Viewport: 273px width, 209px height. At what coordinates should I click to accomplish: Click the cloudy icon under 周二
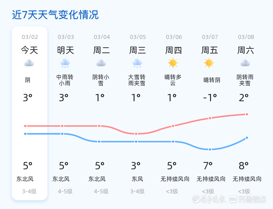[101, 63]
